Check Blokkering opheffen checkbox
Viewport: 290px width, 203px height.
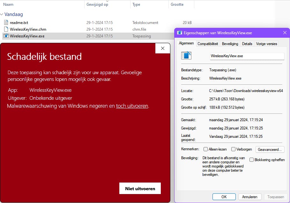251,160
